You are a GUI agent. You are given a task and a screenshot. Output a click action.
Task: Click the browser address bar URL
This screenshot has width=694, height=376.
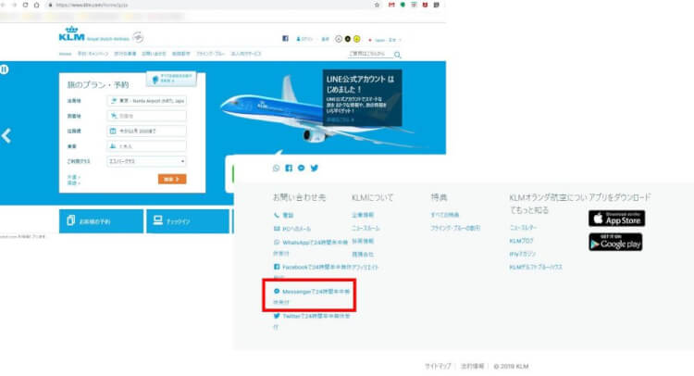click(92, 5)
